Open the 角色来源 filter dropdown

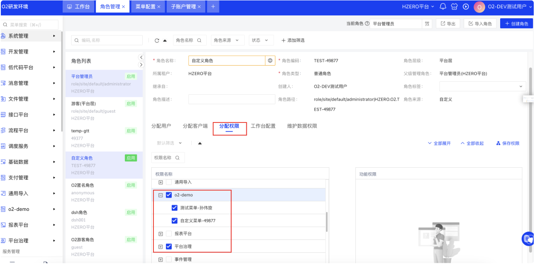tap(226, 40)
